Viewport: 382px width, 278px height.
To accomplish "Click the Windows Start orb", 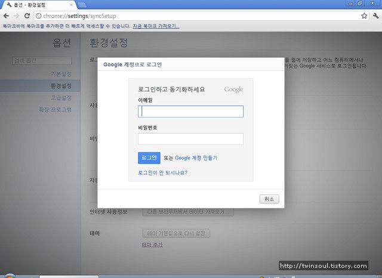I will [x=9, y=276].
